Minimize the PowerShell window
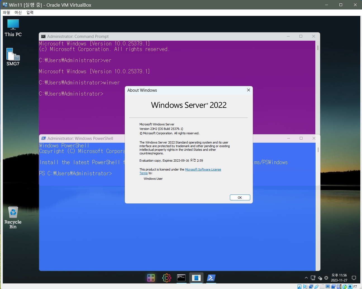This screenshot has height=289, width=362. click(x=289, y=138)
